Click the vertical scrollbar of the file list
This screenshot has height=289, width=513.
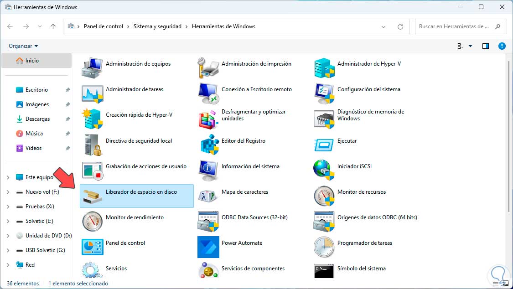point(508,137)
